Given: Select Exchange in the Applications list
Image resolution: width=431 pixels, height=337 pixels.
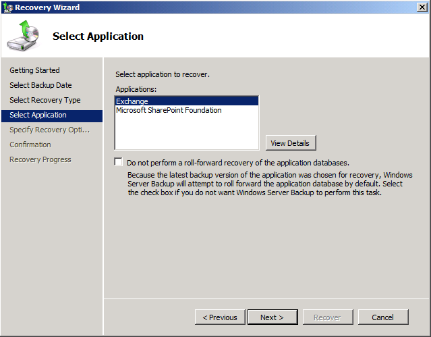Looking at the screenshot, I should pos(132,101).
